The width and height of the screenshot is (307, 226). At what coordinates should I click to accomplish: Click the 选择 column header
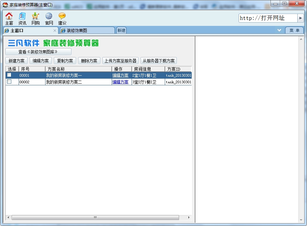[x=12, y=69]
